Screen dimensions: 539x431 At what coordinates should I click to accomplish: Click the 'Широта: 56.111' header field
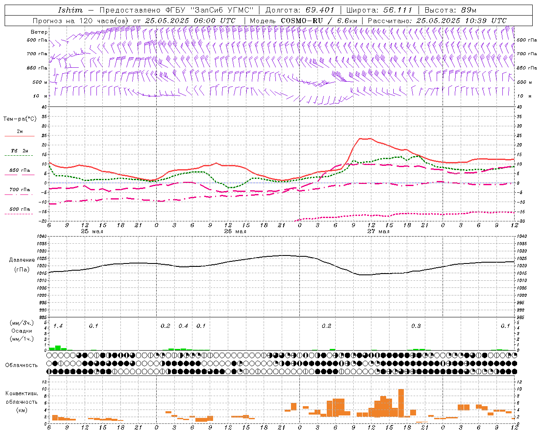[x=379, y=10]
